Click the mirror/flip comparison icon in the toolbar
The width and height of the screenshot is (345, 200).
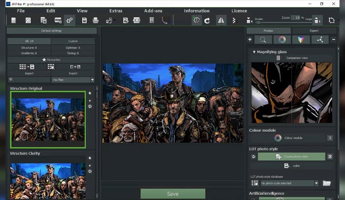click(221, 20)
